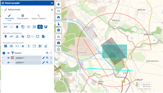
Task: Edit polygon 1 with pencil icon
Action: (43, 58)
